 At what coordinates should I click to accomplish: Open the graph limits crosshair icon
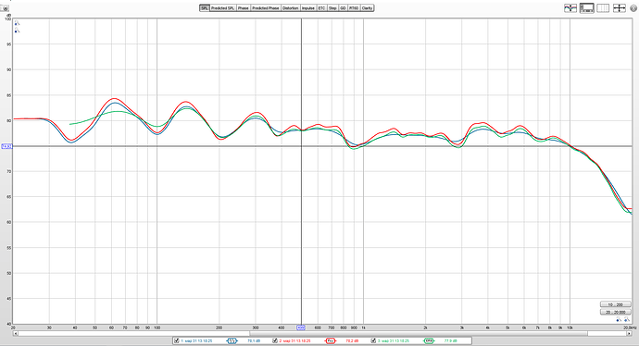(620, 8)
